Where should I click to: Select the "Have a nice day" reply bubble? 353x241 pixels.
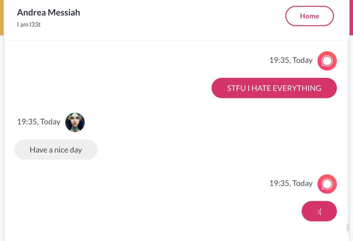pyautogui.click(x=56, y=150)
